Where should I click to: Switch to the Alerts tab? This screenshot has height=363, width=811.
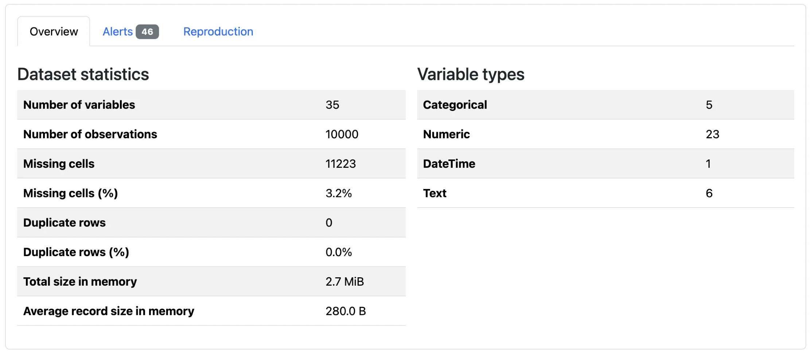[117, 32]
